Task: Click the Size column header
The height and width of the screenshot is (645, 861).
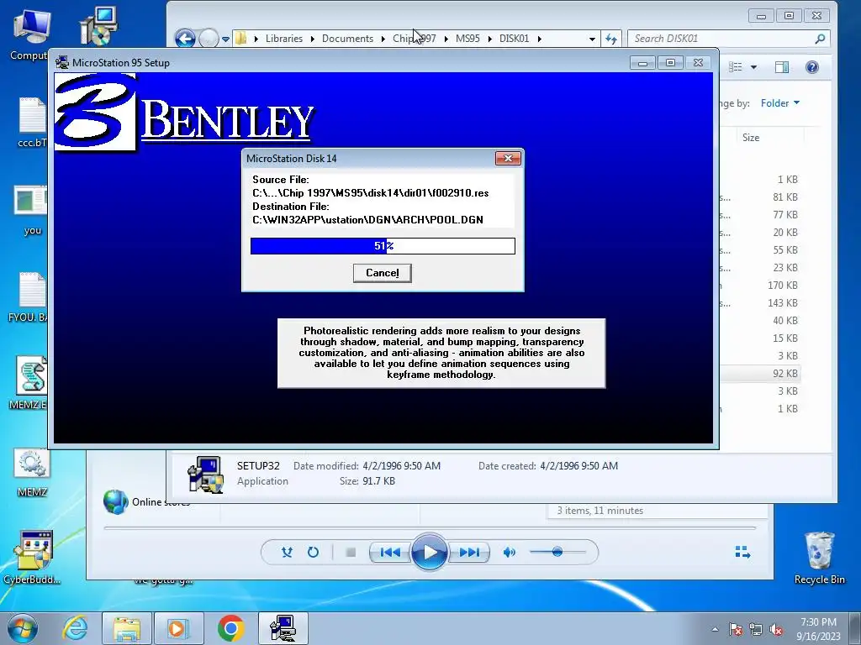Action: [751, 138]
